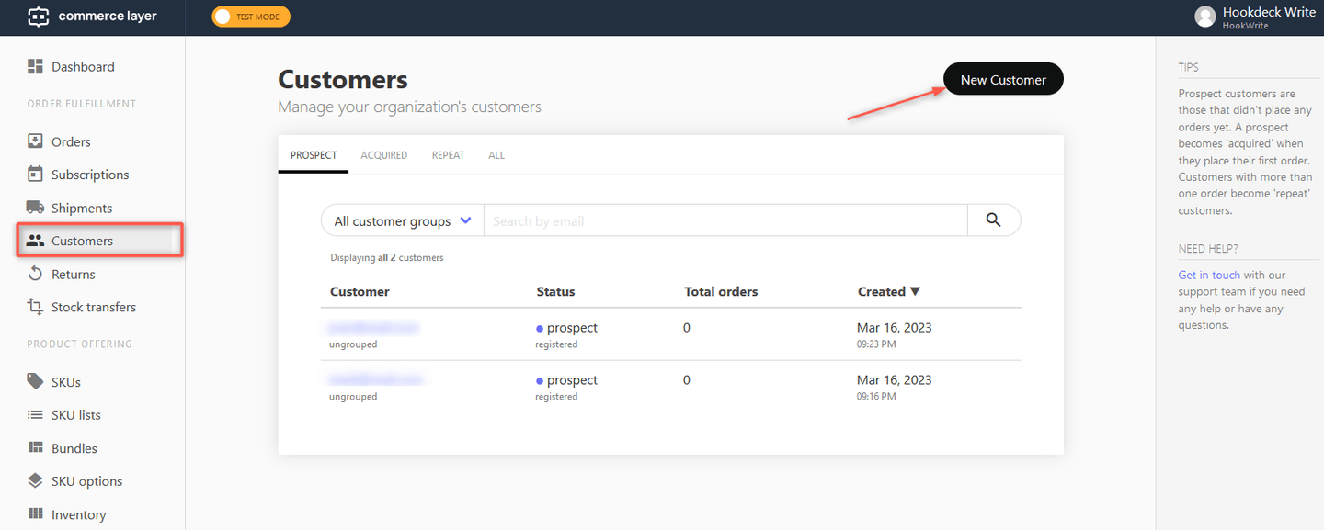Open the REPEAT customers tab

click(x=448, y=154)
